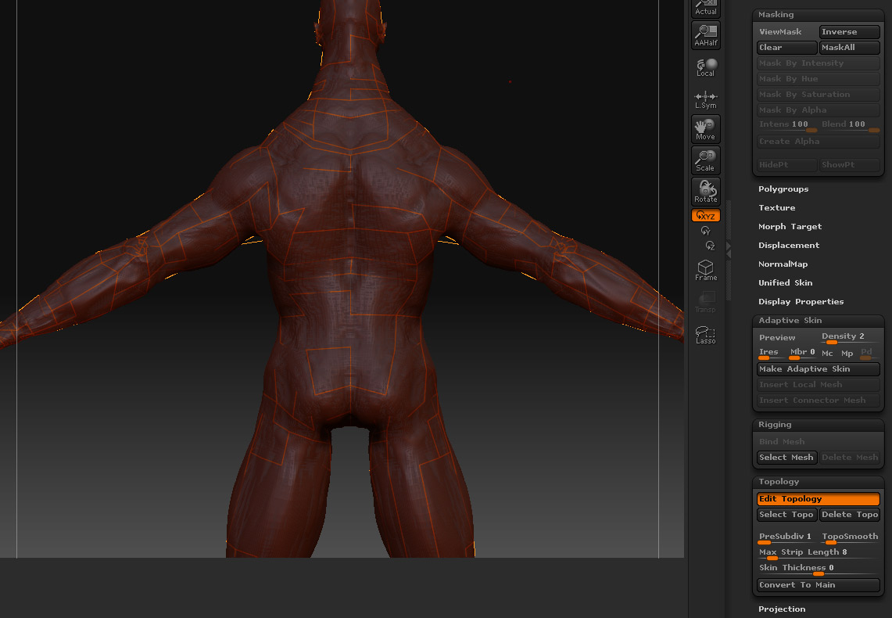
Task: Collapse the Topology panel header
Action: point(779,482)
